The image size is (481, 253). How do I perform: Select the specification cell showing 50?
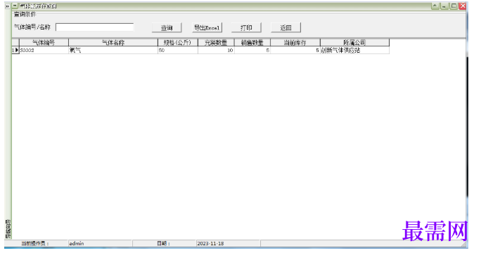click(x=178, y=51)
